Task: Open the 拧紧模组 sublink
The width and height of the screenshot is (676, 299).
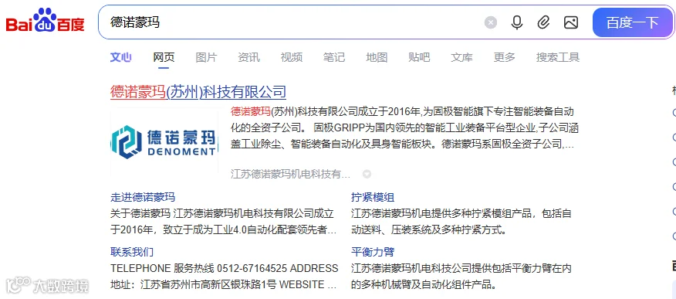Action: [373, 198]
